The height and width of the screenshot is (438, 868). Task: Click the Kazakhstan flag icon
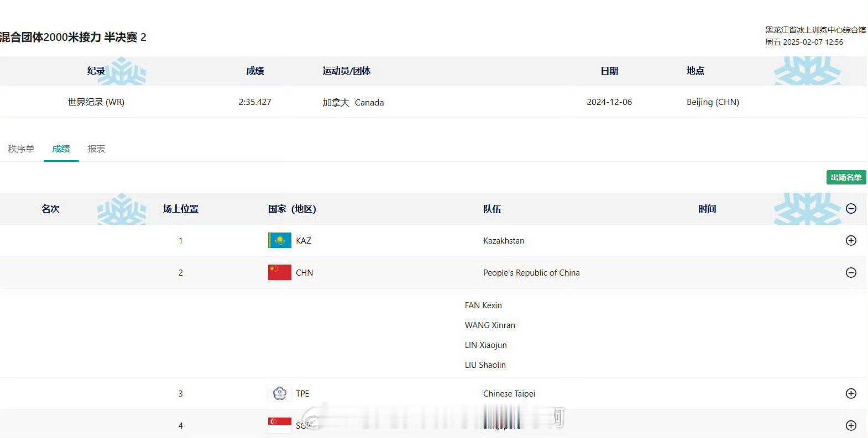[x=280, y=241]
